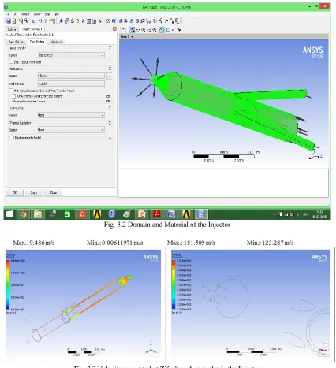Click the zoom out magnifier in viewer toolbar

click(149, 30)
